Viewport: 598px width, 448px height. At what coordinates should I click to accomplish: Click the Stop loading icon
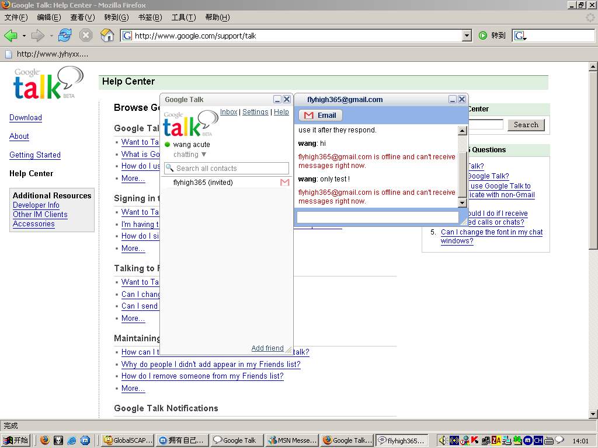[x=86, y=36]
